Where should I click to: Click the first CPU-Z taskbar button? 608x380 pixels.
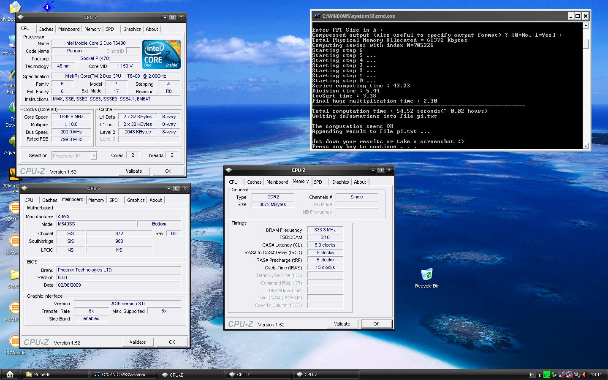(191, 375)
